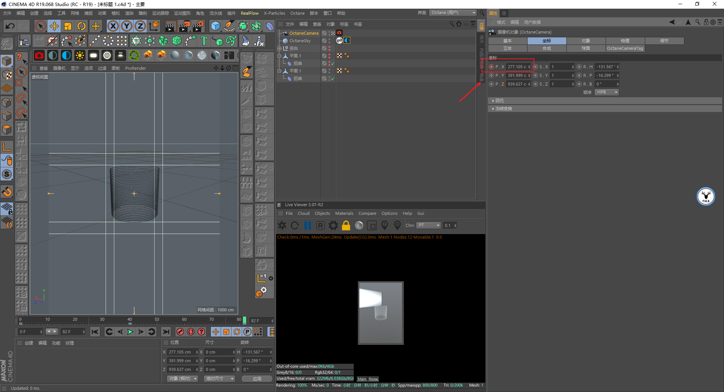Click the Octane daylight sun icon
The image size is (724, 392).
click(x=80, y=56)
